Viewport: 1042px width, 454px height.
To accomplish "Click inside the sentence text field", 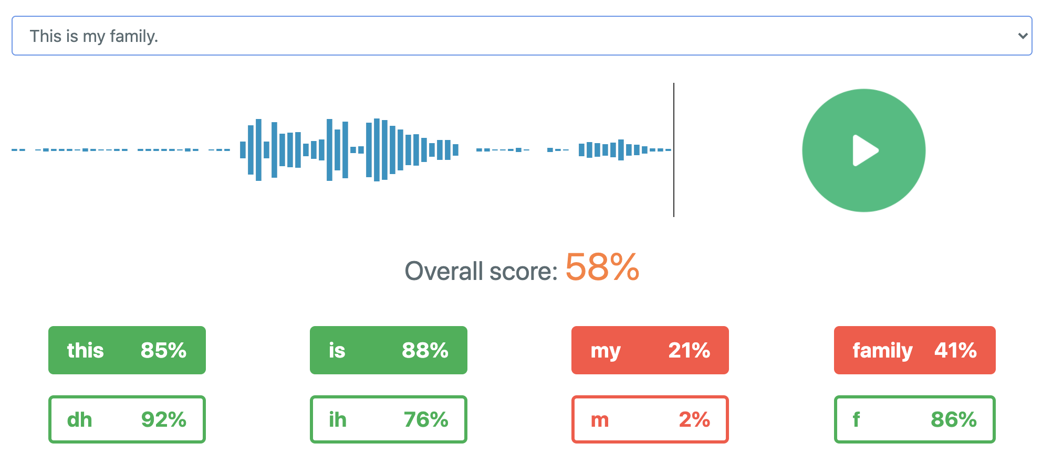I will tap(263, 36).
